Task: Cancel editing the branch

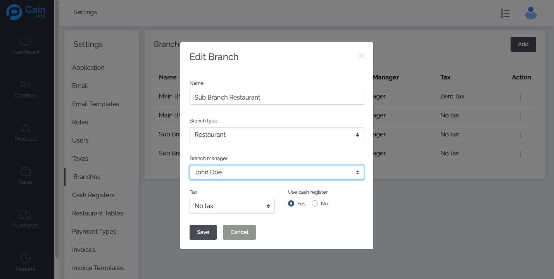Action: pyautogui.click(x=239, y=232)
